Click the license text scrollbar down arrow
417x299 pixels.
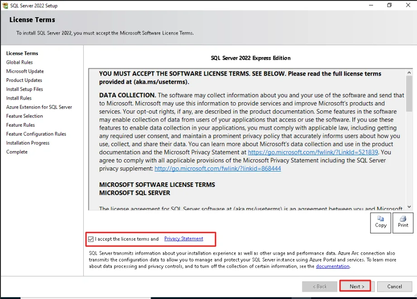(x=409, y=207)
